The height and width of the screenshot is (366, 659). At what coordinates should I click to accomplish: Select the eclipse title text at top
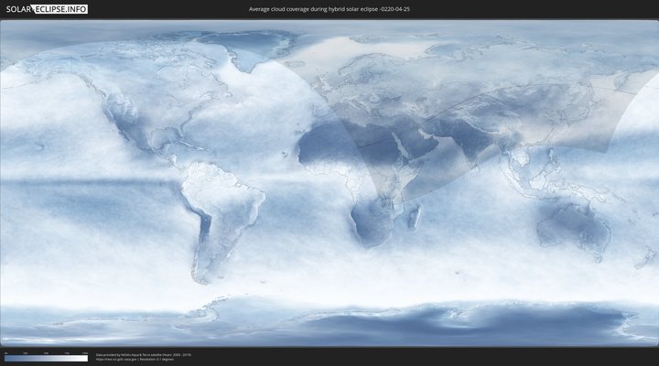point(329,9)
